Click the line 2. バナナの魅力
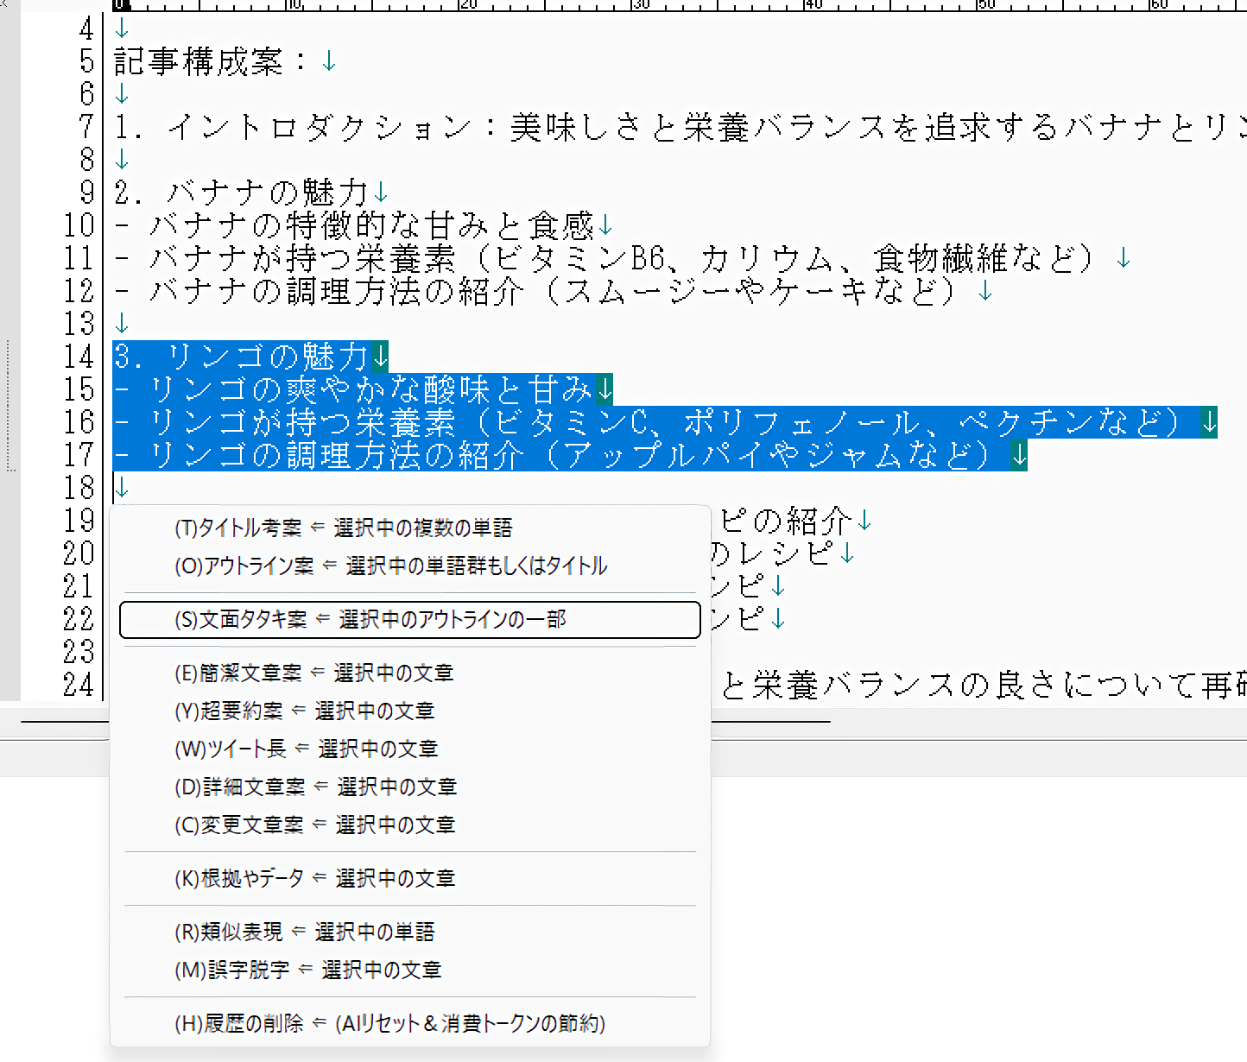The image size is (1247, 1062). (x=242, y=193)
